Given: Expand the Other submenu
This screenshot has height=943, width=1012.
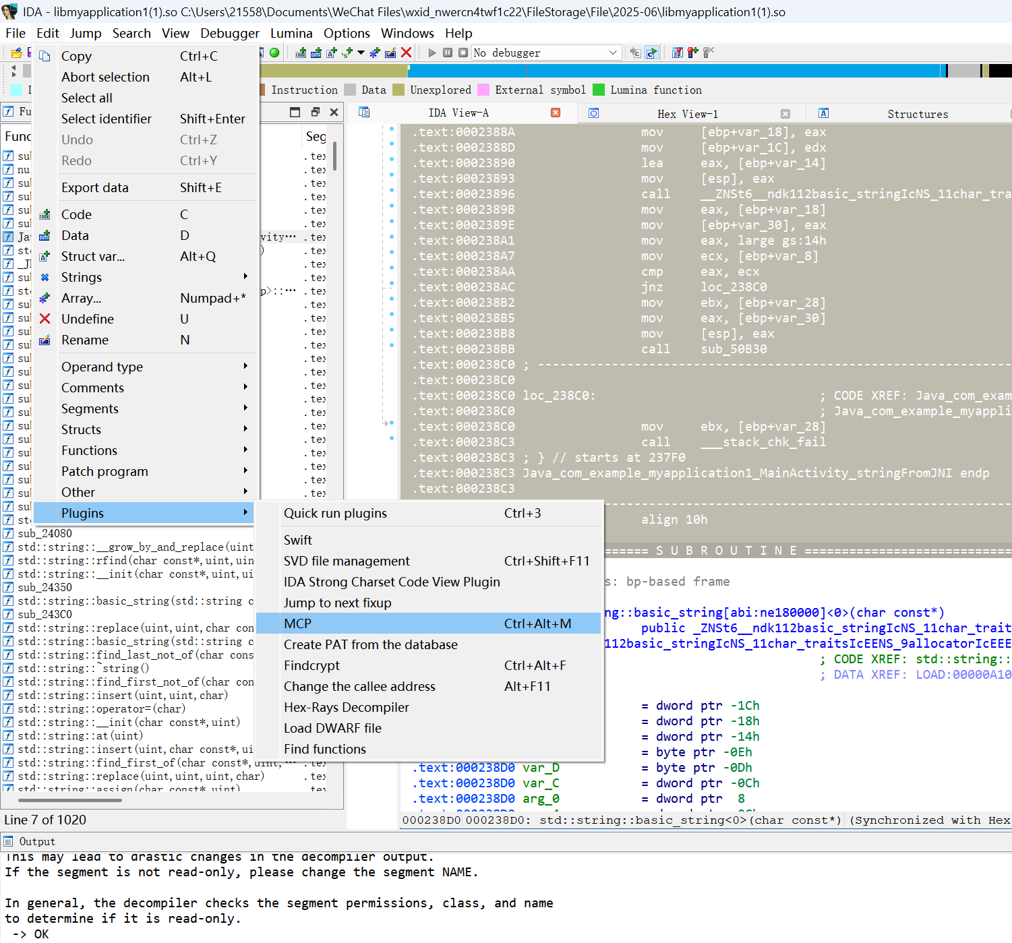Looking at the screenshot, I should [x=245, y=491].
